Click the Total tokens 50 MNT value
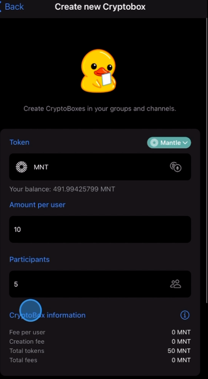This screenshot has height=379, width=208. [179, 351]
